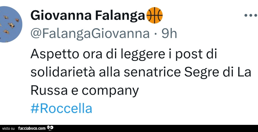The image size is (258, 132).
Task: Open the @FalangaGiovanna handle link
Action: pos(90,34)
